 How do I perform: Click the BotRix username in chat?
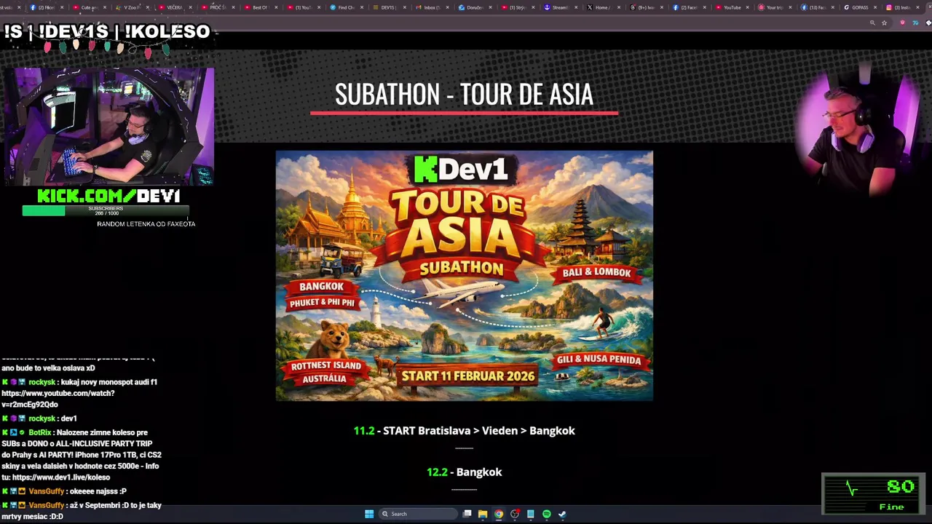(x=39, y=432)
